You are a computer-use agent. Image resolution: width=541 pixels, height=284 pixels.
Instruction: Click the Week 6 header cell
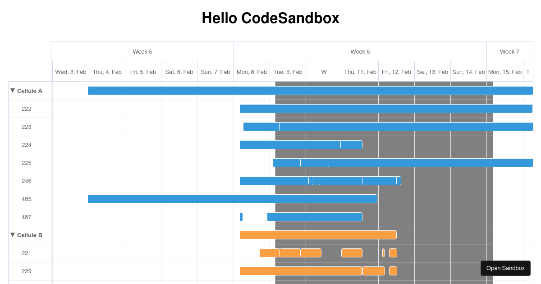tap(360, 51)
